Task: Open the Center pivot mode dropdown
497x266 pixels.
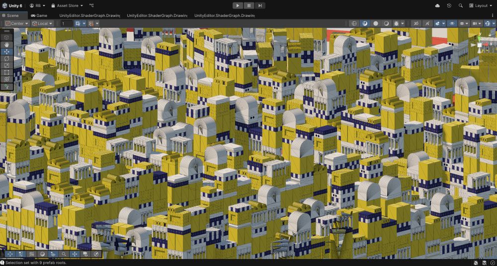Action: point(17,23)
